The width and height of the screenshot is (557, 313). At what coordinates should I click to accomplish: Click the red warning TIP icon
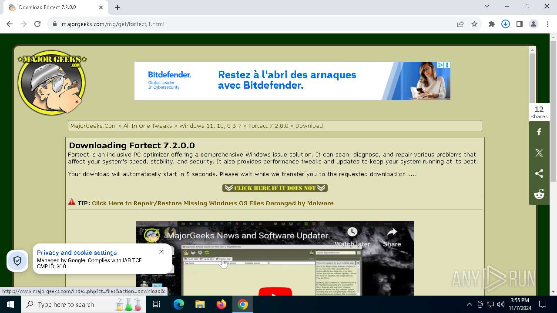[72, 202]
